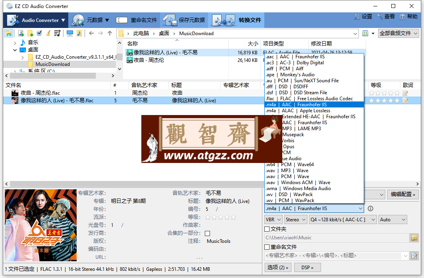
Task: Open the address bar path dropdown
Action: point(355,34)
